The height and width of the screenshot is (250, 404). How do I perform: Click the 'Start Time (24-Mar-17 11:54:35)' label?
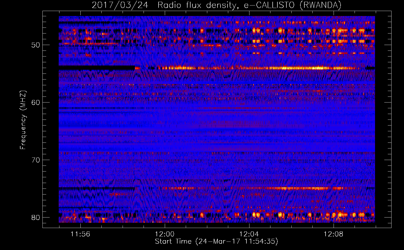[216, 241]
